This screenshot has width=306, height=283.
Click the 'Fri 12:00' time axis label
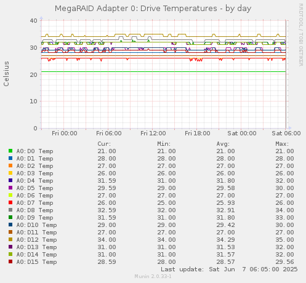click(x=153, y=134)
